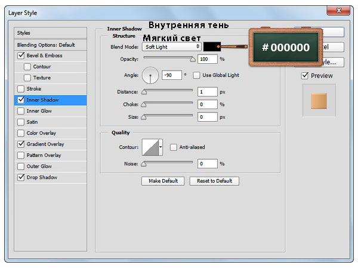This screenshot has height=268, width=358.
Task: Select Blending Options: Default entry
Action: 51,45
